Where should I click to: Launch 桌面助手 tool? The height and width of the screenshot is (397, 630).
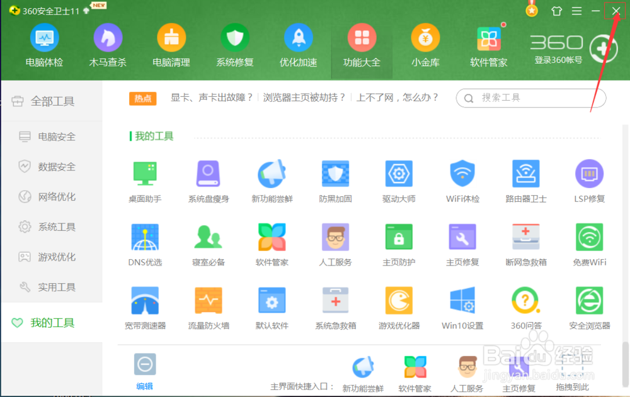click(x=145, y=181)
